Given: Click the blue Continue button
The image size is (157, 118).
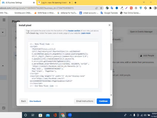Looking at the screenshot, I should coord(103,101).
